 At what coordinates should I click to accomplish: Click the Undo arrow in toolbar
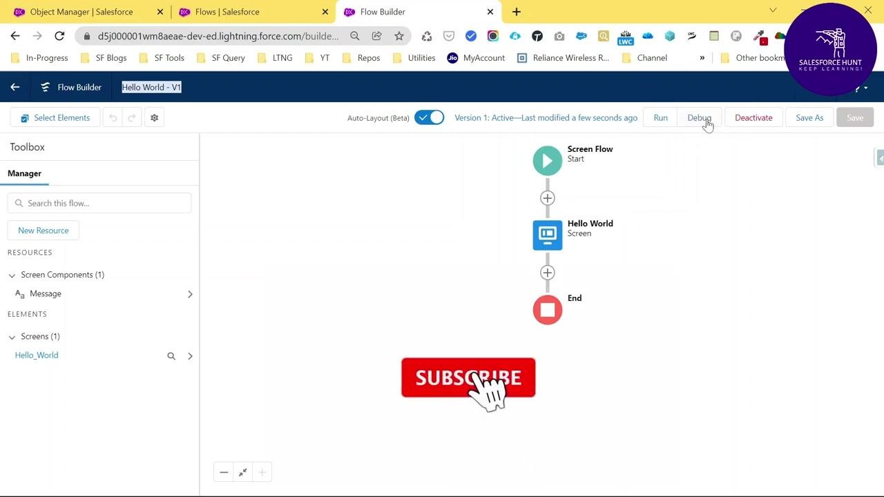point(113,118)
